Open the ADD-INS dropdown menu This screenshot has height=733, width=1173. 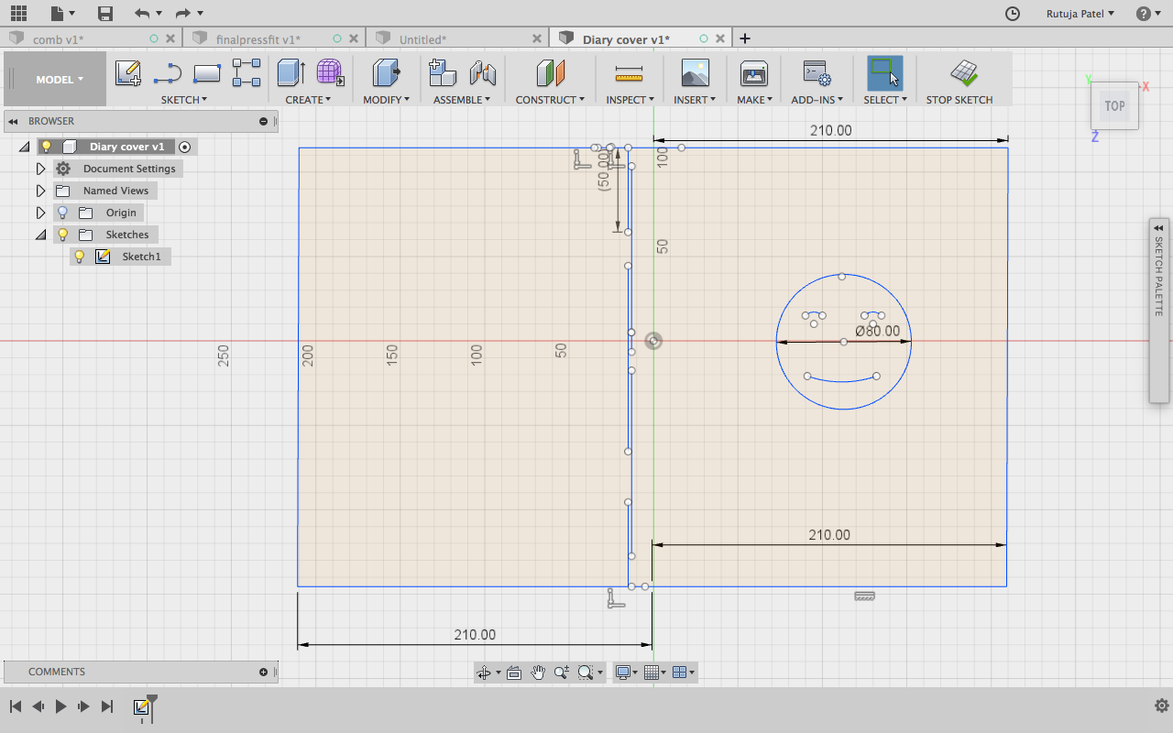pos(817,100)
